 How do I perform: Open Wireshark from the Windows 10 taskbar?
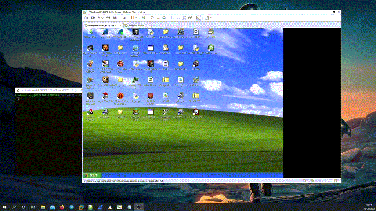pos(101,207)
